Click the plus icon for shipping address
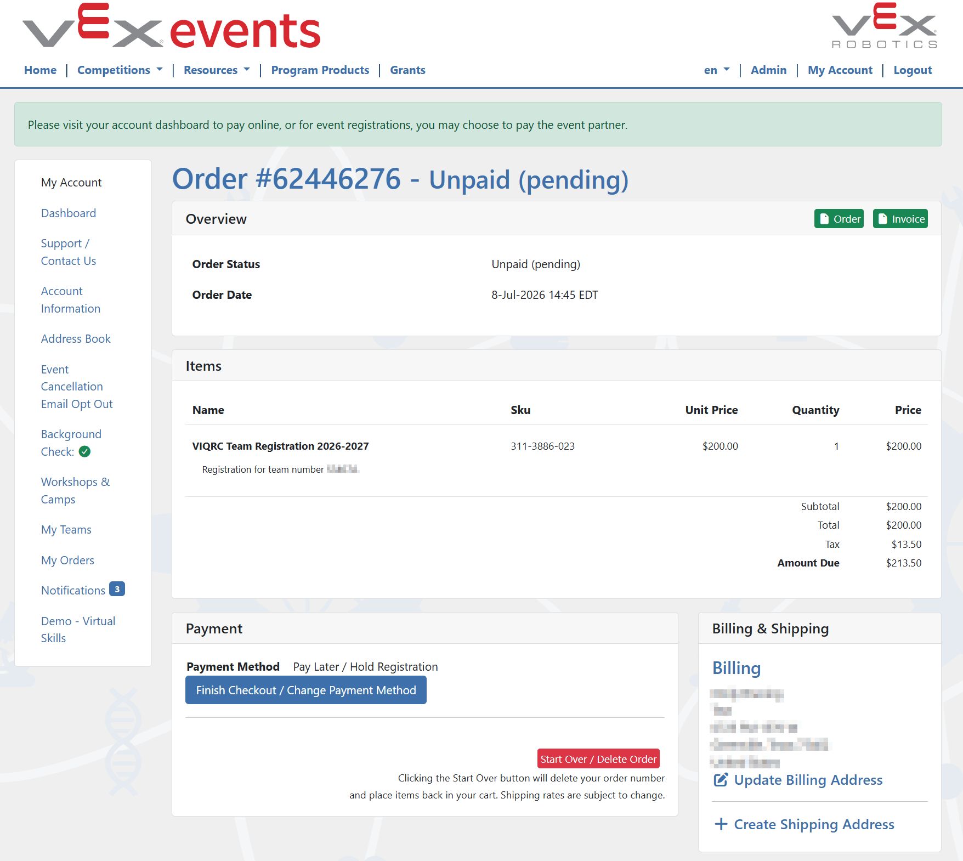The image size is (963, 861). coord(721,824)
